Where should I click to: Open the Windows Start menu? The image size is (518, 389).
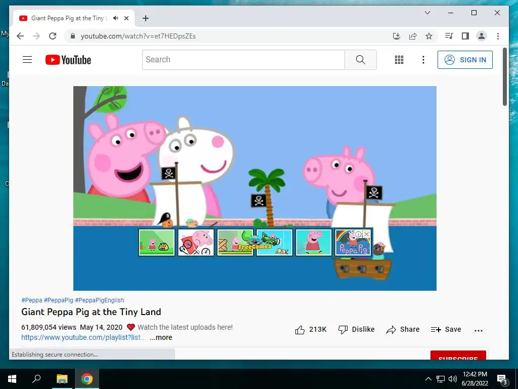point(12,379)
